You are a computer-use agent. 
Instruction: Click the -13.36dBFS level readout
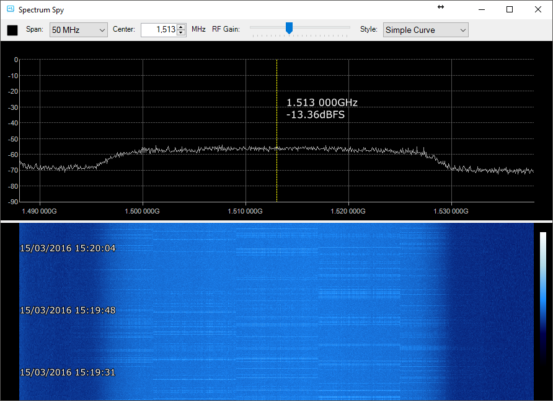[x=316, y=115]
